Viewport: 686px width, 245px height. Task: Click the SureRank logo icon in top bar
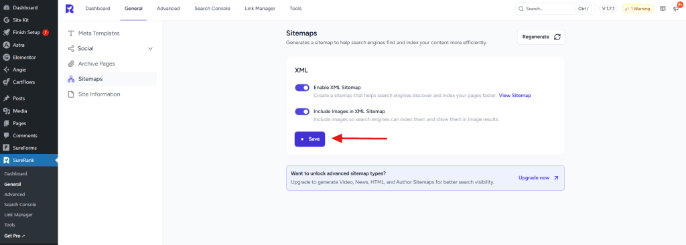(70, 9)
